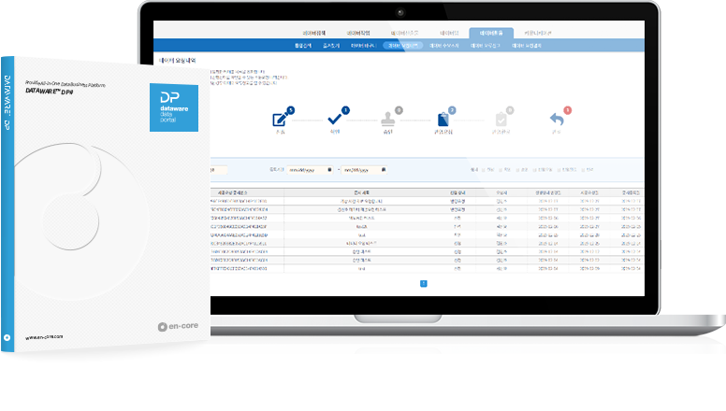The width and height of the screenshot is (726, 411).
Task: Check the last status filter checkbox
Action: click(x=583, y=170)
